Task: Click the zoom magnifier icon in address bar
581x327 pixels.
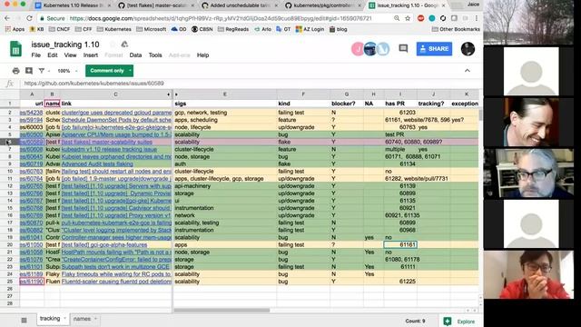Action: [397, 18]
